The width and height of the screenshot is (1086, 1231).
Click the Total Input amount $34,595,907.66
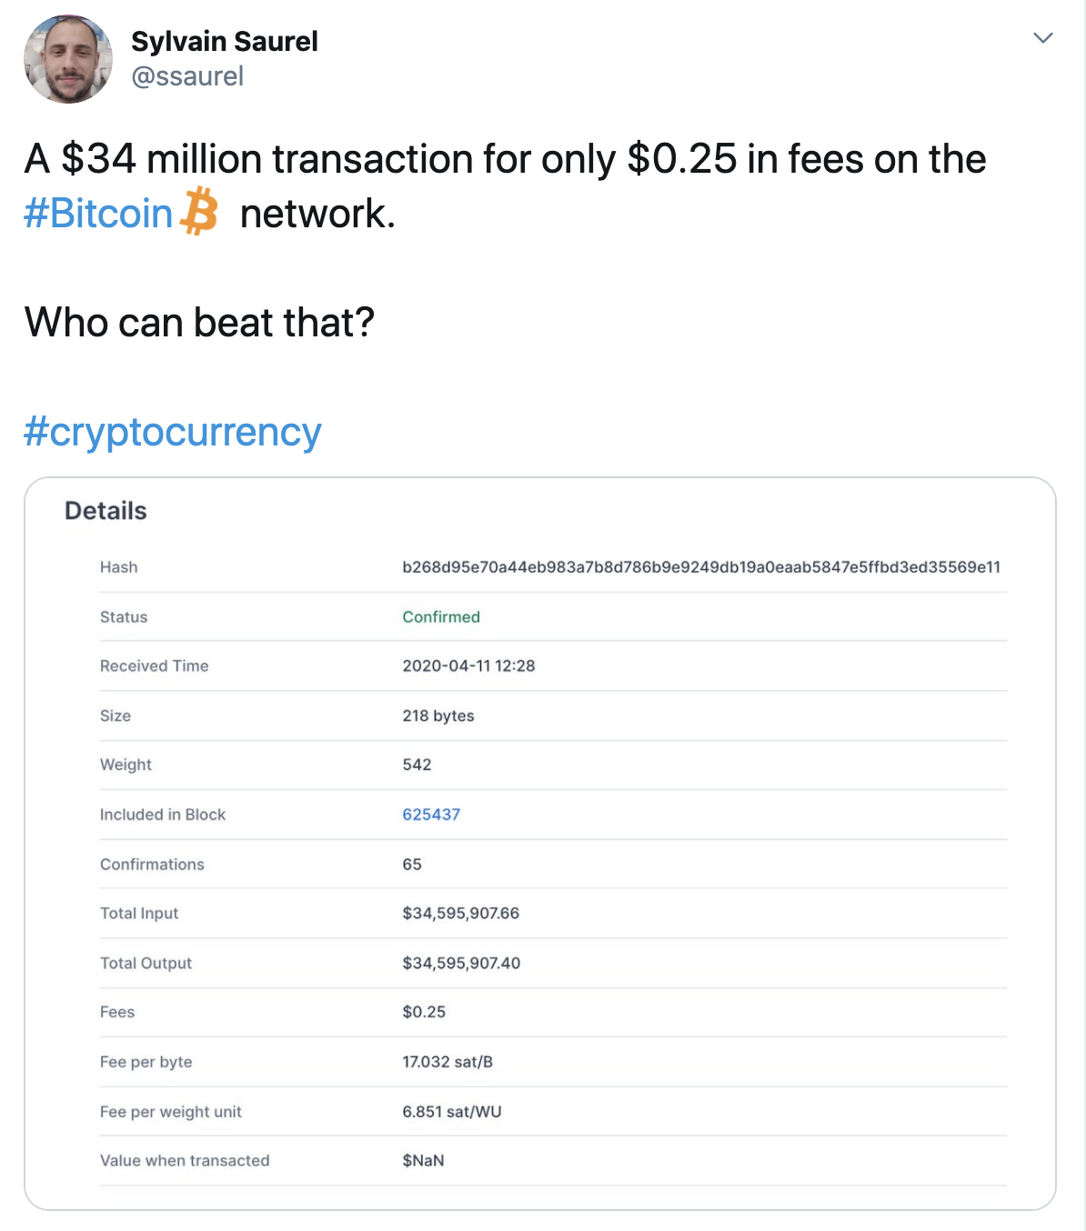(460, 914)
